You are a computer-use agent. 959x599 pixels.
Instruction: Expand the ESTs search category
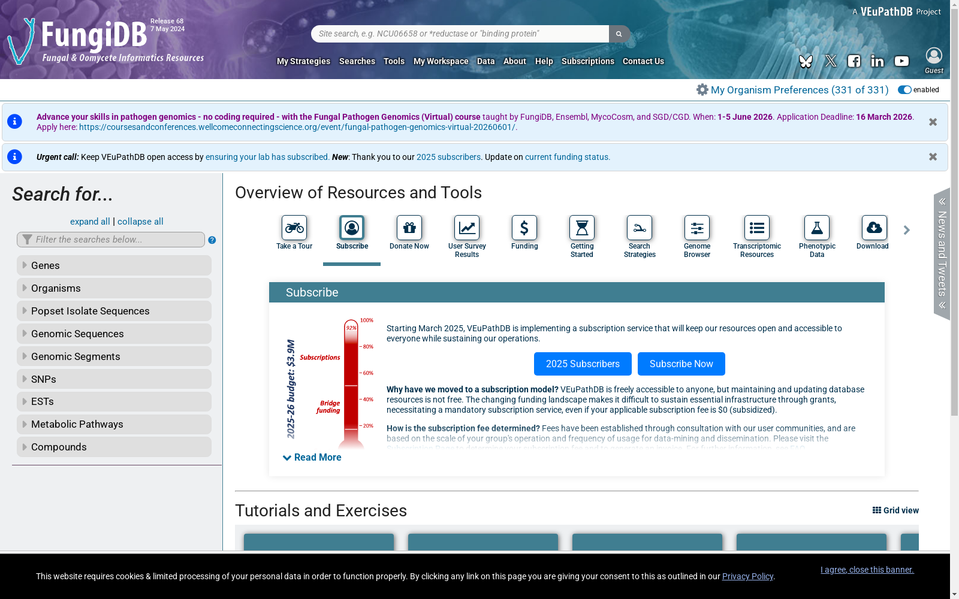tap(114, 401)
